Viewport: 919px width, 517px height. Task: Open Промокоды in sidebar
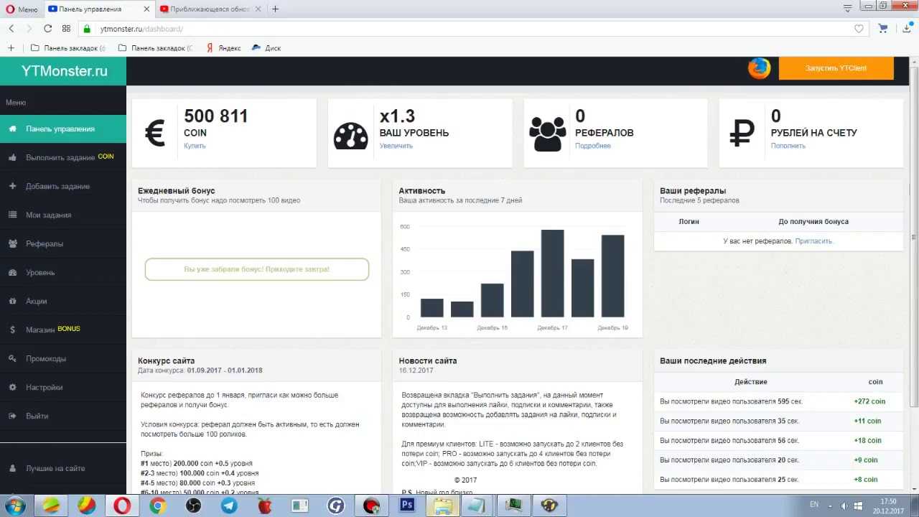point(63,358)
